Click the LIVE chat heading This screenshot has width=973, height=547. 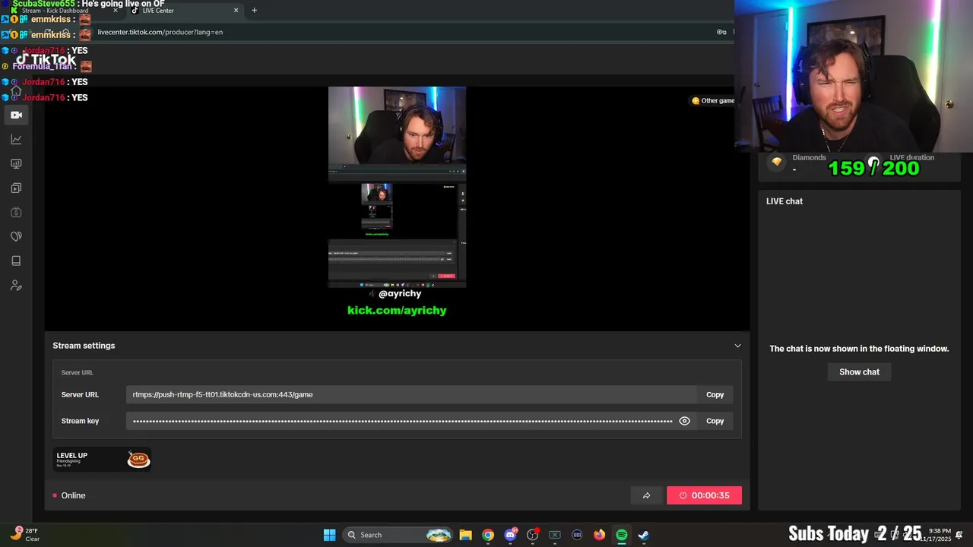pos(784,201)
